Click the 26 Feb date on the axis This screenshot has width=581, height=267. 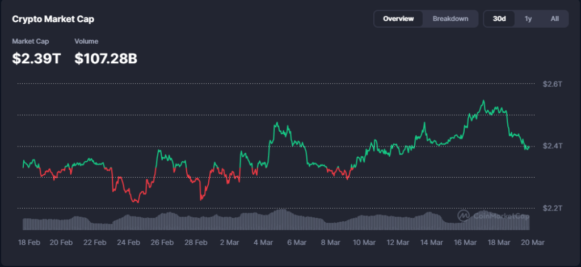(162, 242)
